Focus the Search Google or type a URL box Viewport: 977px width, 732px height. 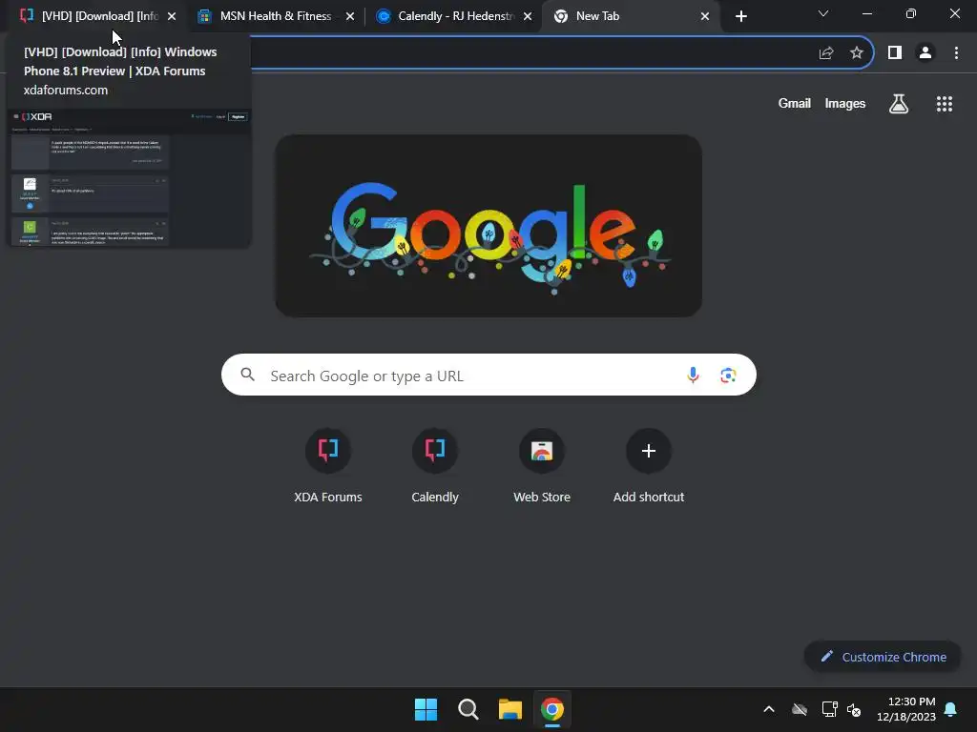point(488,375)
